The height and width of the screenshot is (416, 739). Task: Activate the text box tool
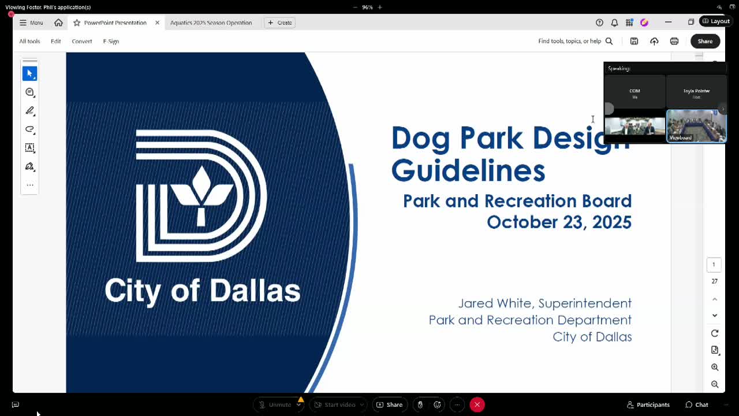(x=29, y=147)
